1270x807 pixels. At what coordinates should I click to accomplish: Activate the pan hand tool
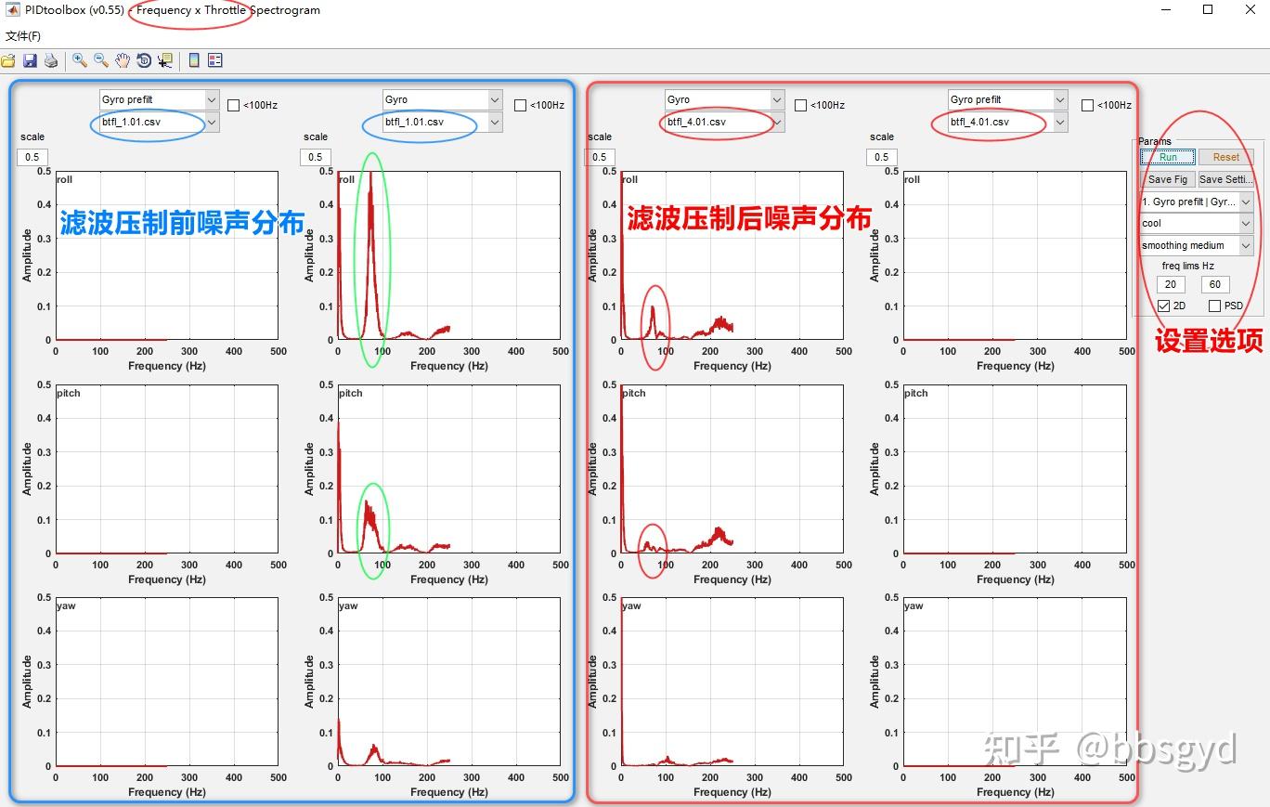click(123, 60)
